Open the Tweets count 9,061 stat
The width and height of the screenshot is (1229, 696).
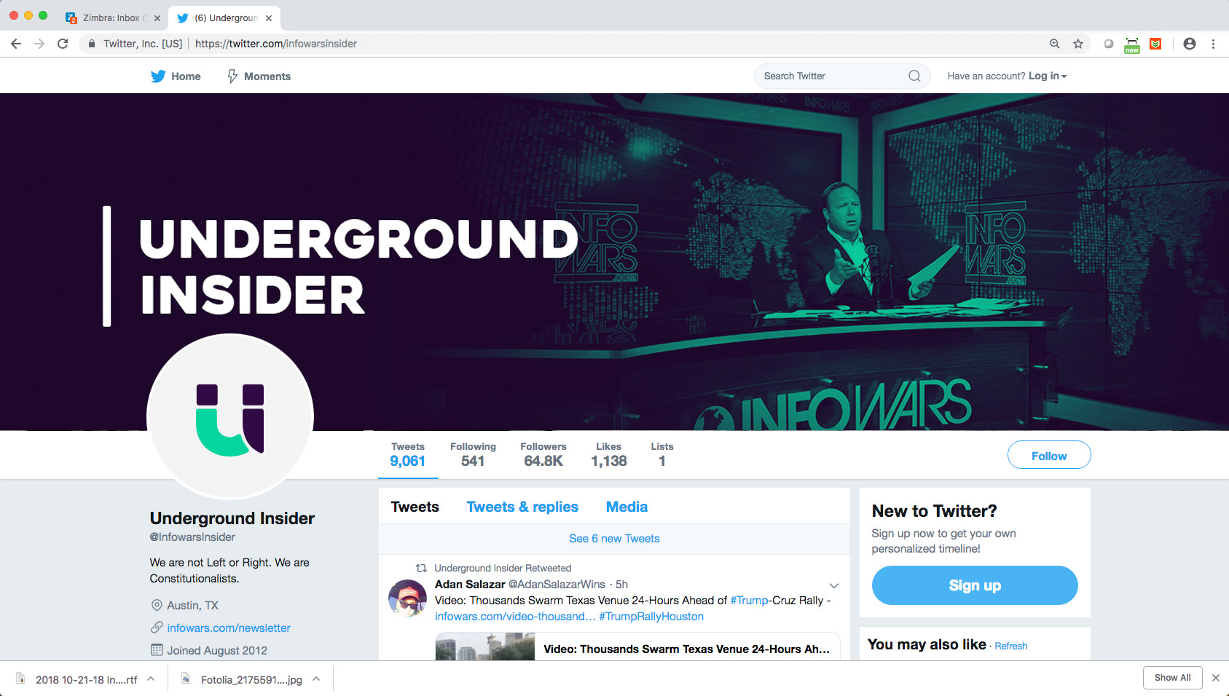click(x=408, y=455)
